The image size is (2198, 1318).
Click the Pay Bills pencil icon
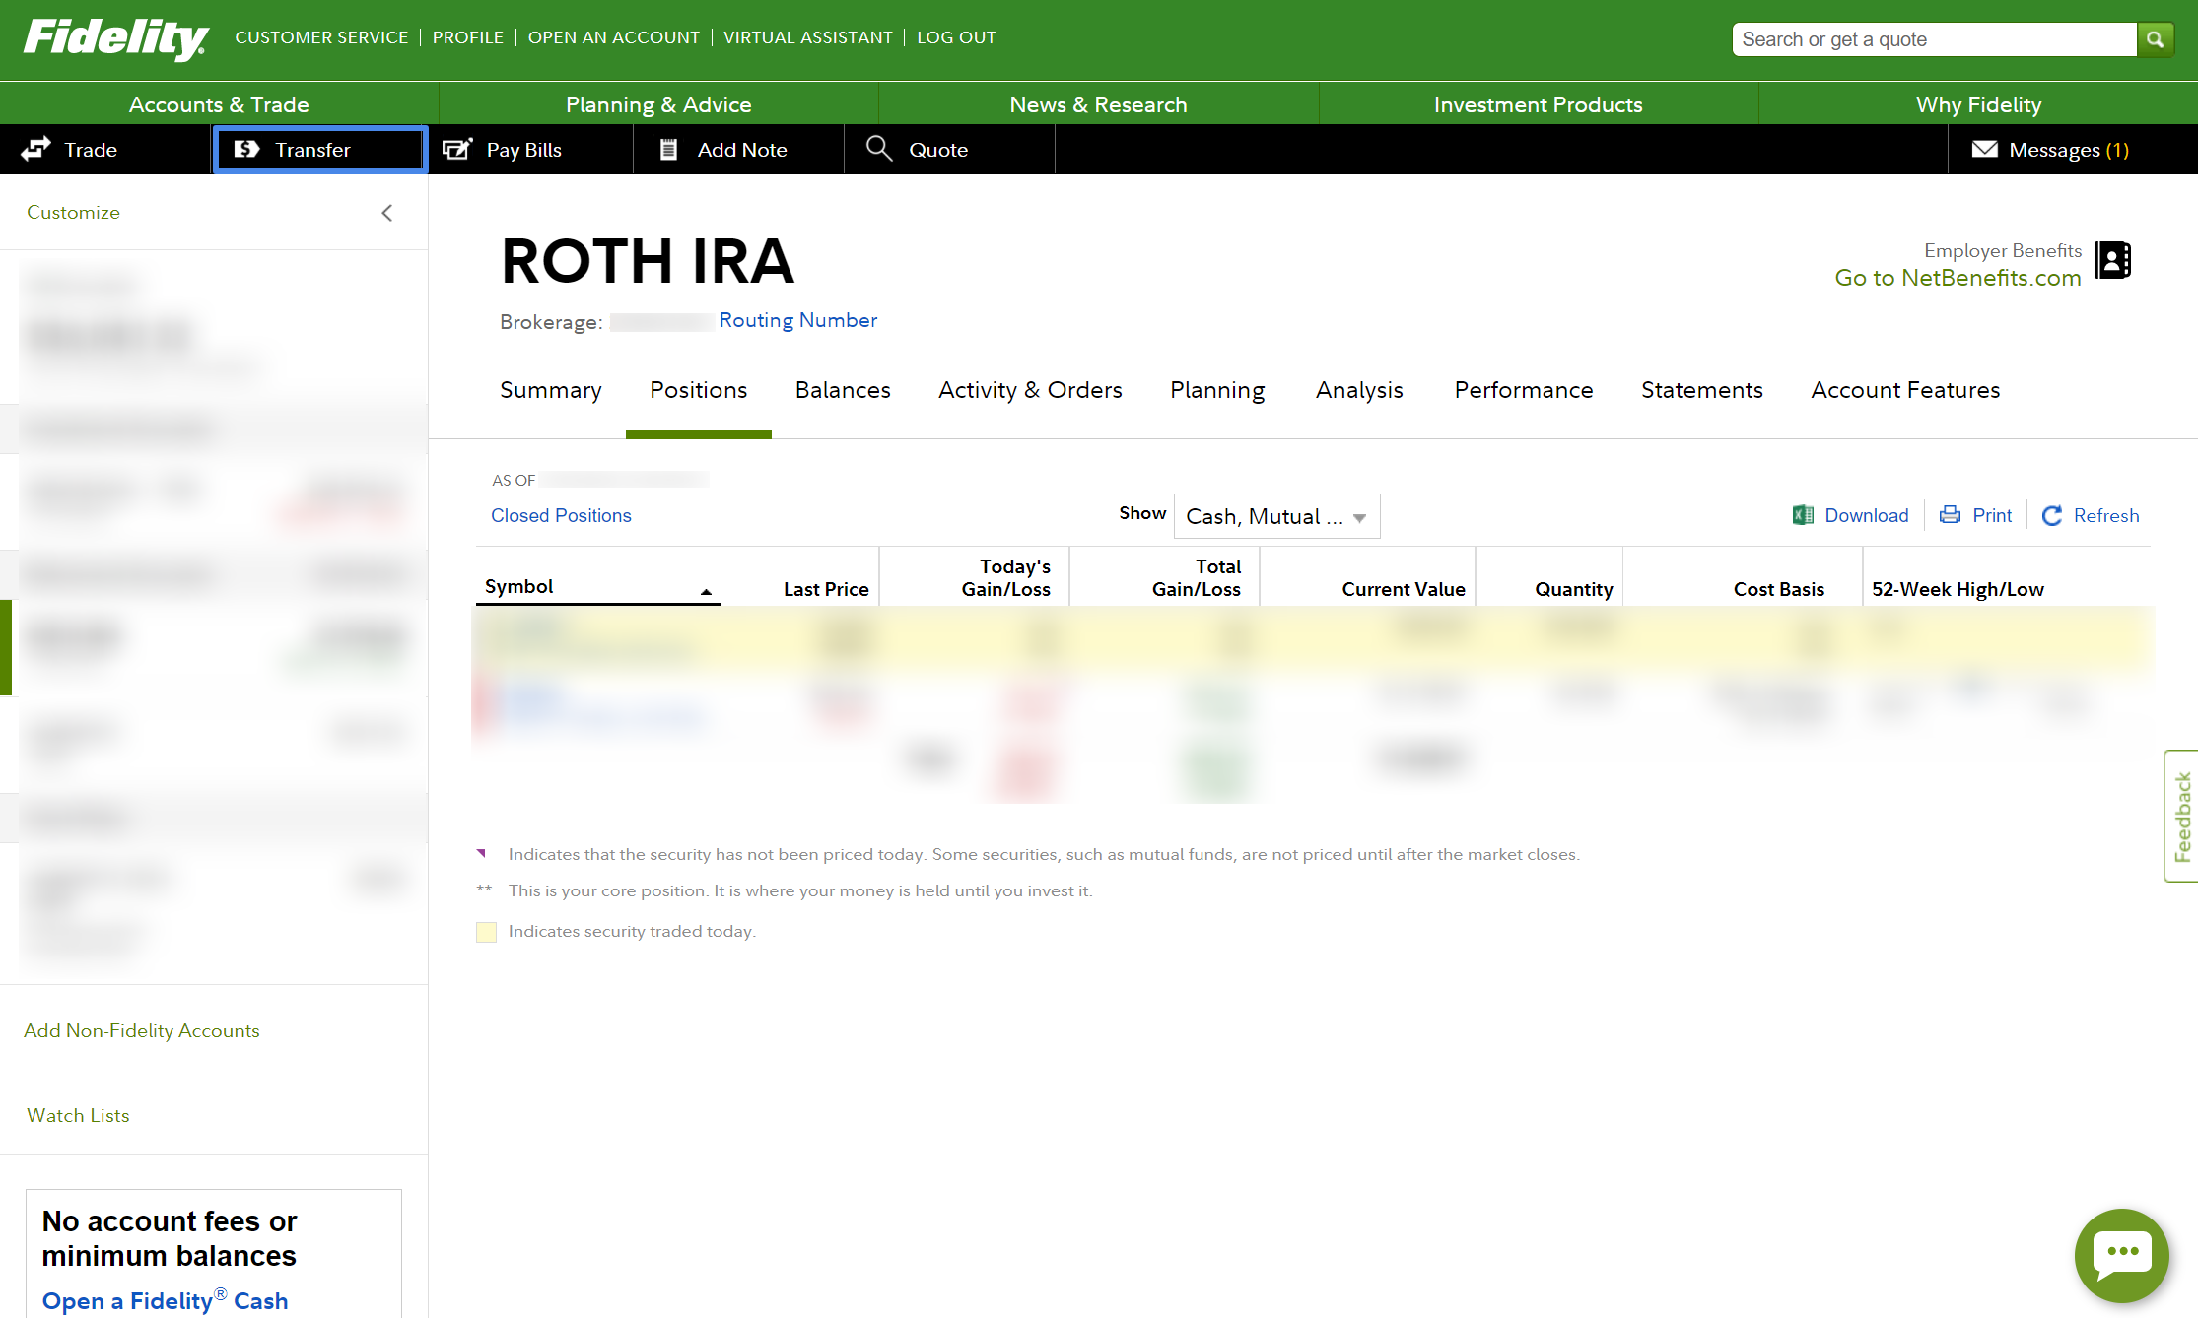(457, 149)
